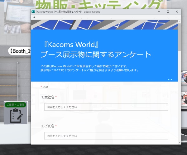Image resolution: width=187 pixels, height=155 pixels.
Task: Minimize the Chrome survey window
Action: 159,11
